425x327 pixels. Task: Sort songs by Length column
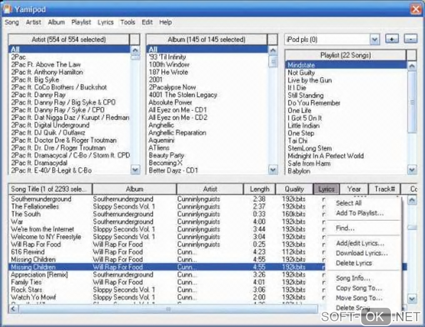(260, 189)
